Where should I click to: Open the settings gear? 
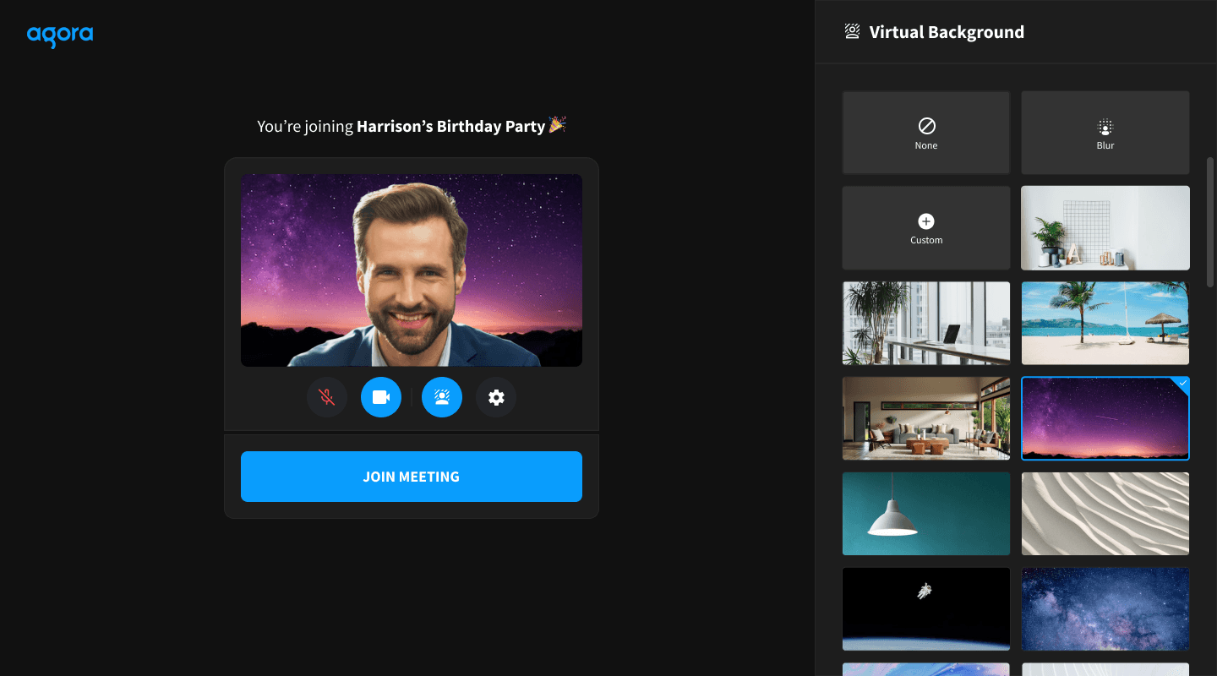point(496,397)
